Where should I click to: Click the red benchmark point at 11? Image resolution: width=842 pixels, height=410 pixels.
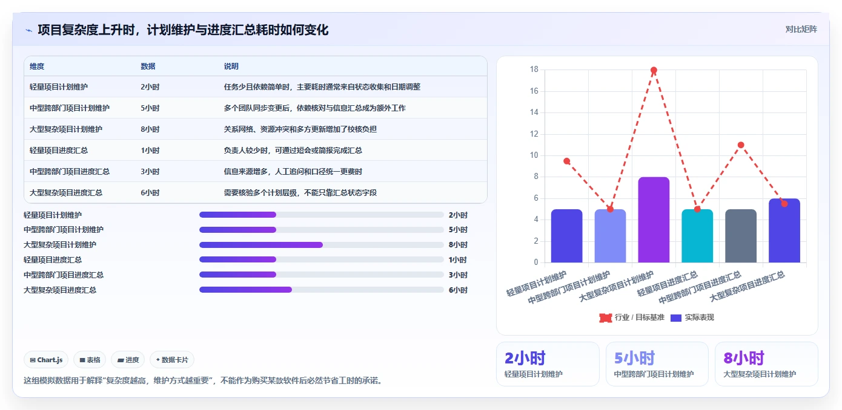(x=741, y=145)
